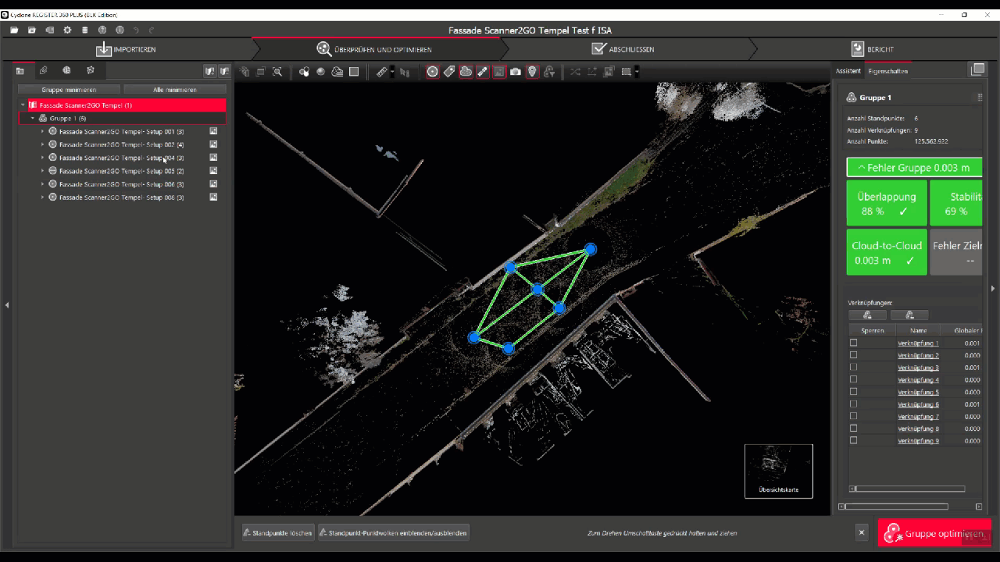Tick the Sperren checkbox for Verknüpfung 8
This screenshot has width=1000, height=562.
coord(853,428)
